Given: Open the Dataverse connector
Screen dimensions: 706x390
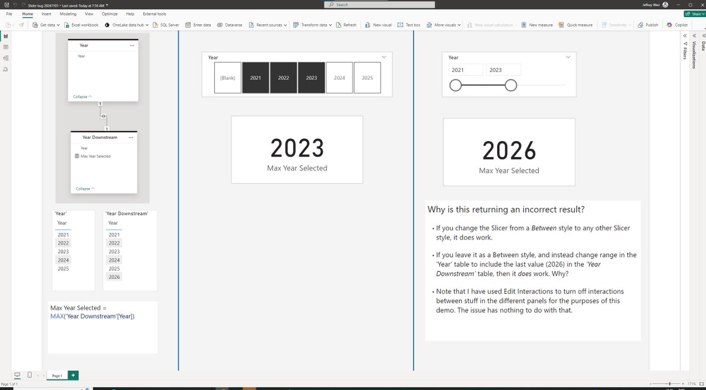Looking at the screenshot, I should (229, 25).
